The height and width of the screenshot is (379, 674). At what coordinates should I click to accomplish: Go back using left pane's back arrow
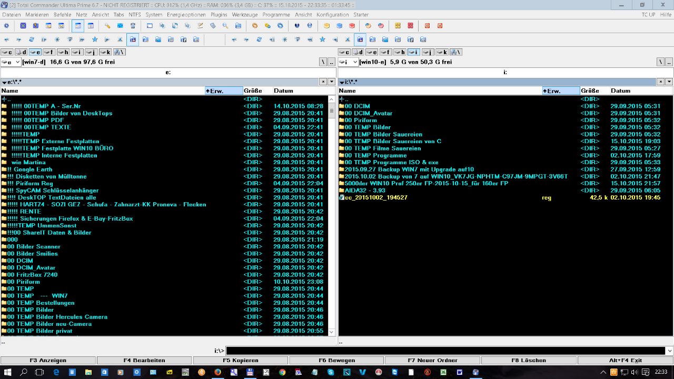[6, 39]
